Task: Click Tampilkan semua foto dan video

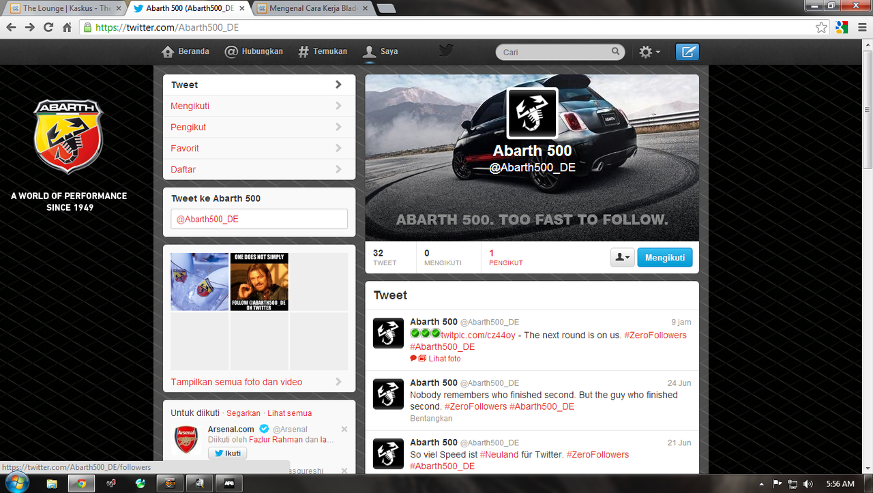Action: [237, 382]
